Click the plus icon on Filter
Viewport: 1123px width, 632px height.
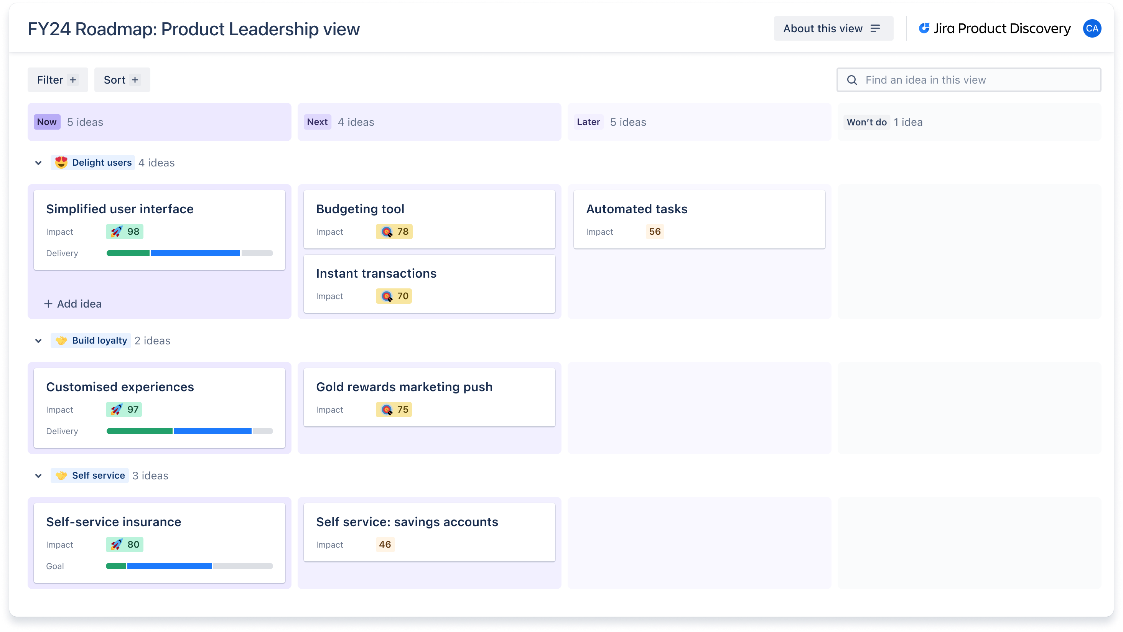pos(73,80)
